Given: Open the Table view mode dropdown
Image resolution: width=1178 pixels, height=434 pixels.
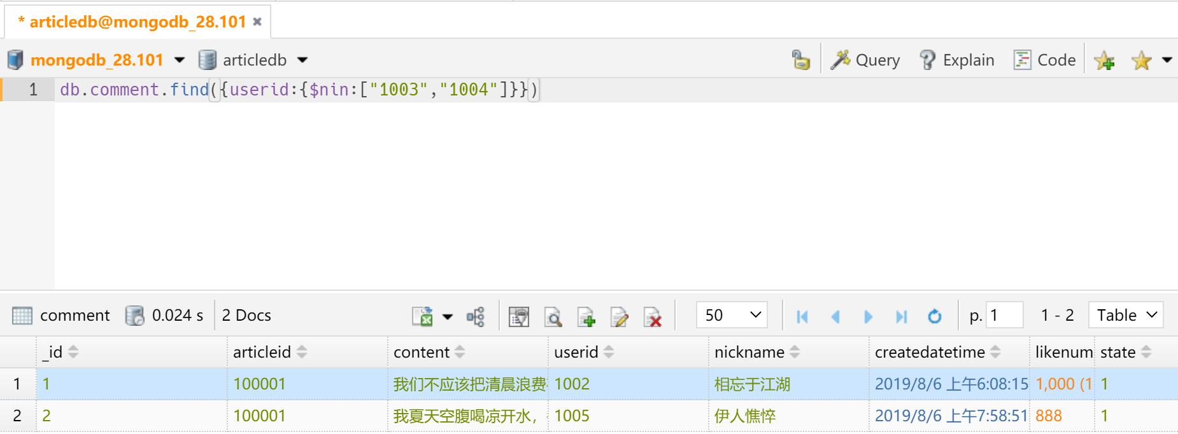Looking at the screenshot, I should click(1126, 315).
